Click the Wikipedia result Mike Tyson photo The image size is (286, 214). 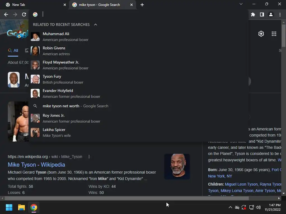(177, 167)
